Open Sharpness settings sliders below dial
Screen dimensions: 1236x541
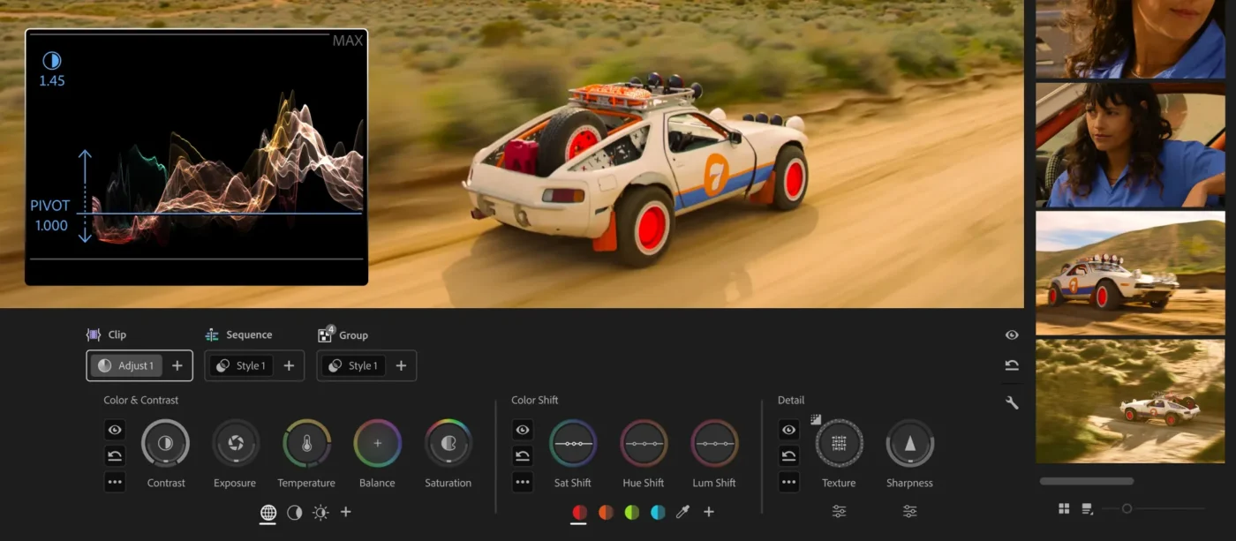coord(909,511)
